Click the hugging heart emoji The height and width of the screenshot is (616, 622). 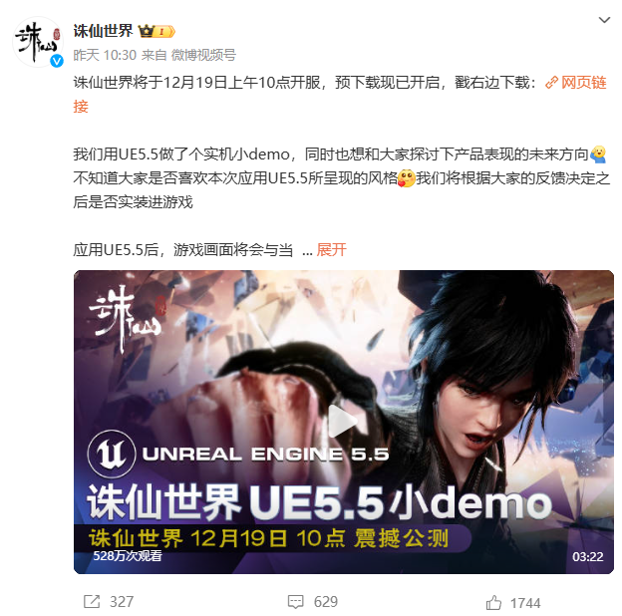pos(407,178)
